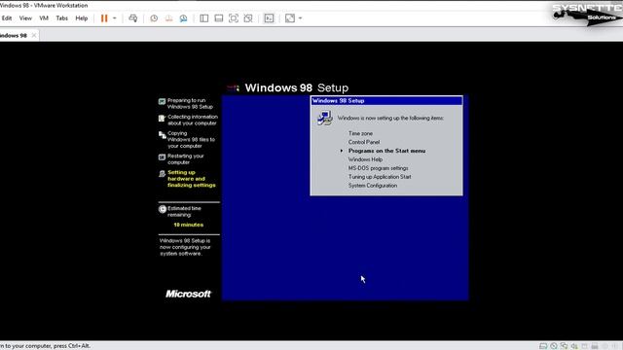Image resolution: width=623 pixels, height=350 pixels.
Task: Revert VM to previous snapshot
Action: coord(168,18)
